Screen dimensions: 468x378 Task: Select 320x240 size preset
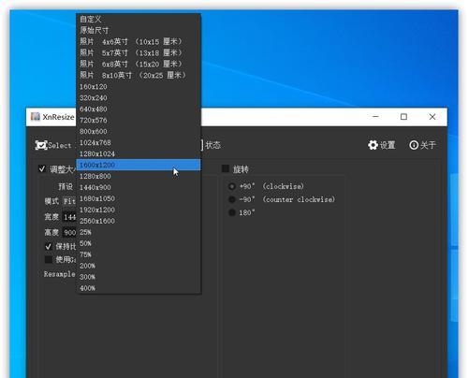[139, 98]
